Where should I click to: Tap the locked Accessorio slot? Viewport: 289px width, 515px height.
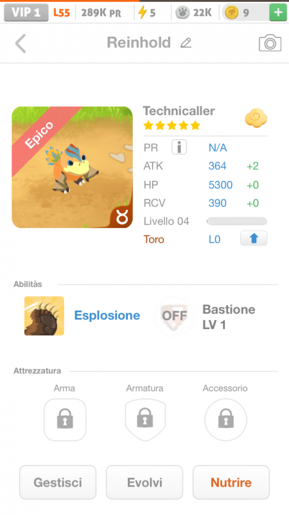[x=225, y=420]
